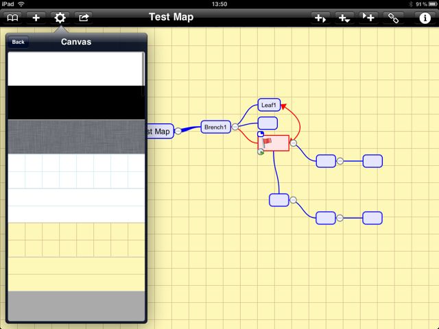The width and height of the screenshot is (439, 329).
Task: Choose the plain white canvas
Action: 76,69
